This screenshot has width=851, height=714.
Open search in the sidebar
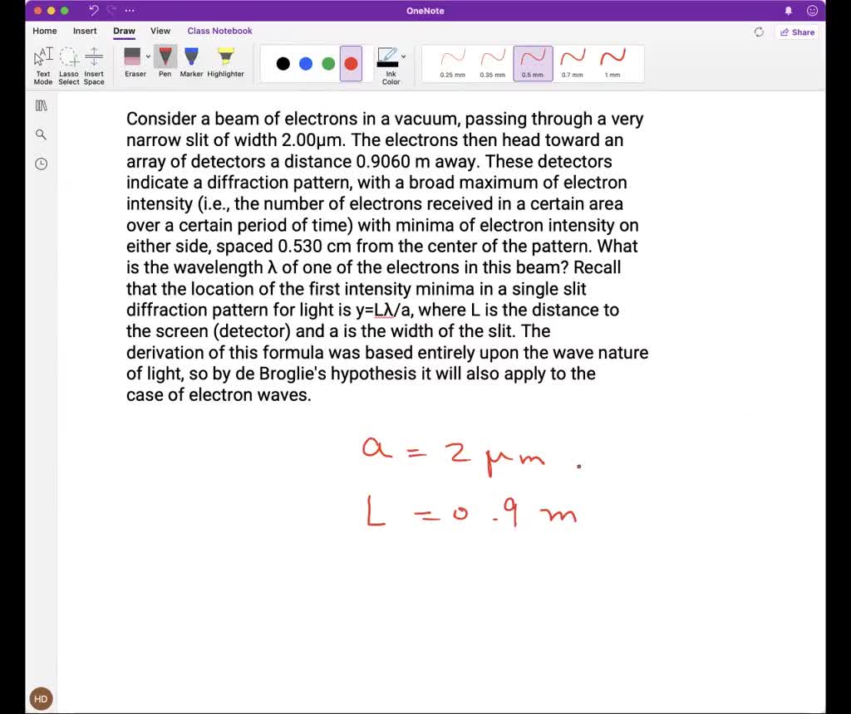coord(41,134)
